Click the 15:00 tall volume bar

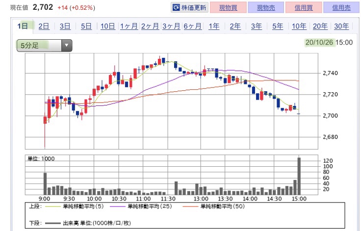point(299,176)
